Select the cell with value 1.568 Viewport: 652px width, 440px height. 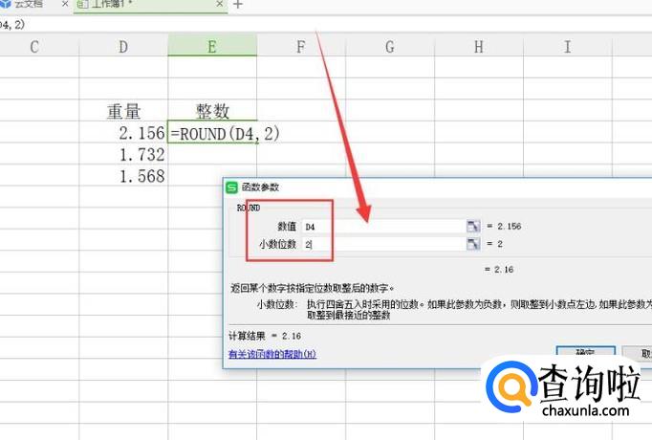click(x=123, y=175)
